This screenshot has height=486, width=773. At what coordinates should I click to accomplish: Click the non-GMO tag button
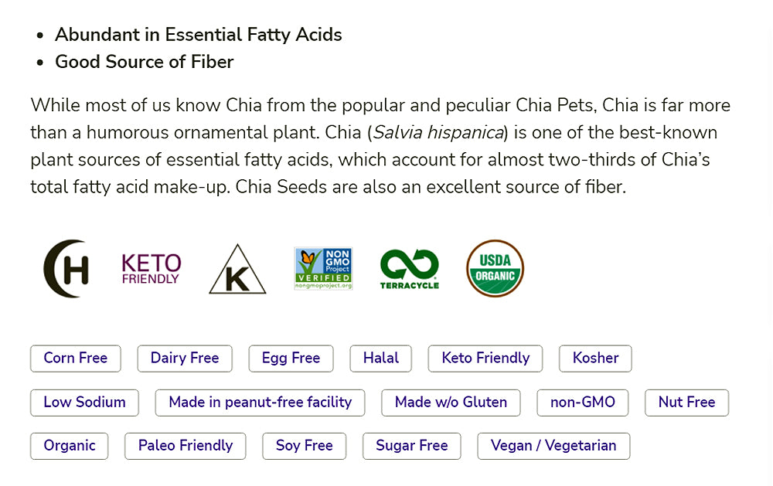click(583, 403)
